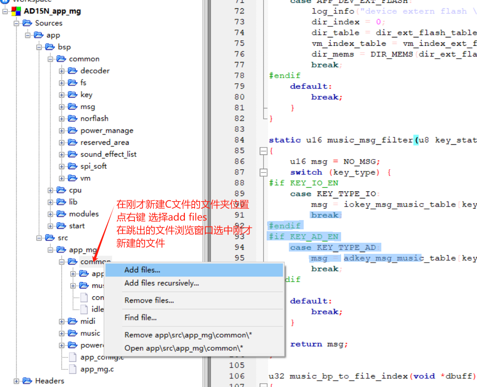The height and width of the screenshot is (387, 477).
Task: Click the power_manage folder icon
Action: 73,130
